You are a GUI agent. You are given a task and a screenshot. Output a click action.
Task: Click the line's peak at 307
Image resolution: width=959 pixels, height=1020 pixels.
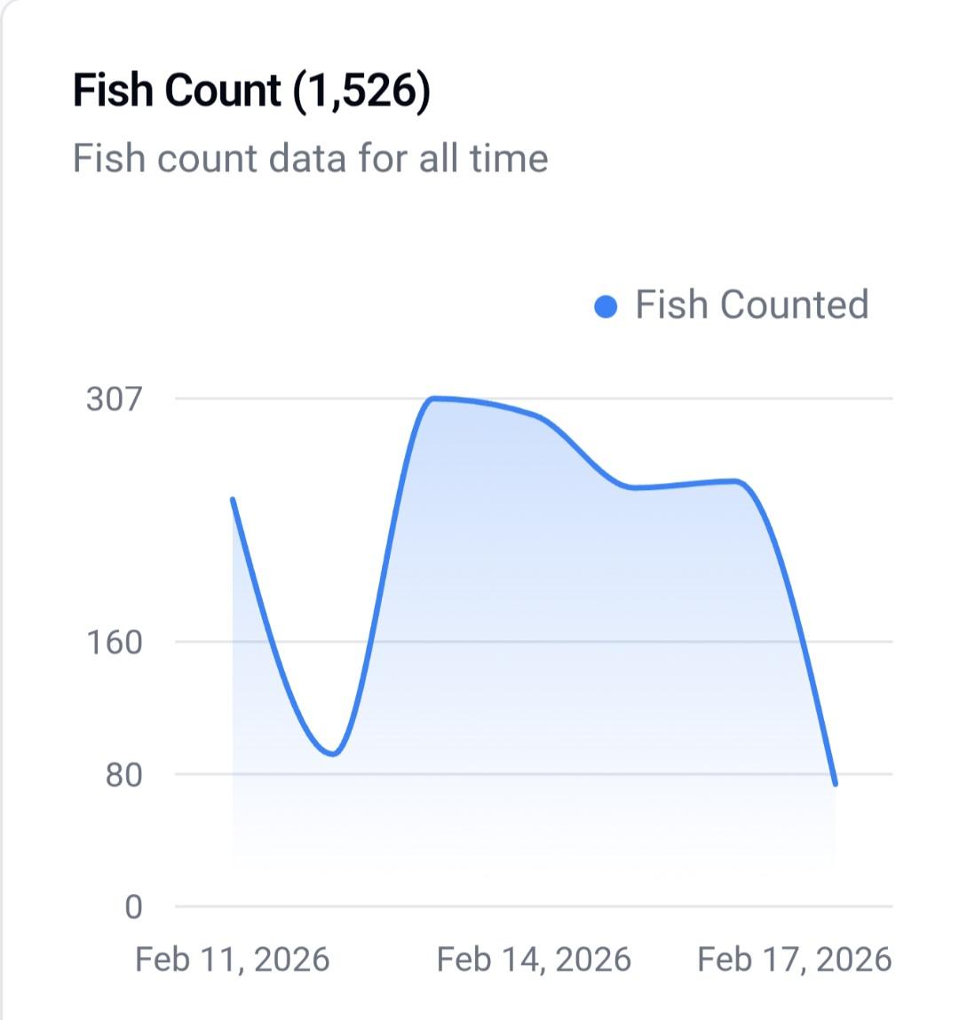tap(433, 399)
